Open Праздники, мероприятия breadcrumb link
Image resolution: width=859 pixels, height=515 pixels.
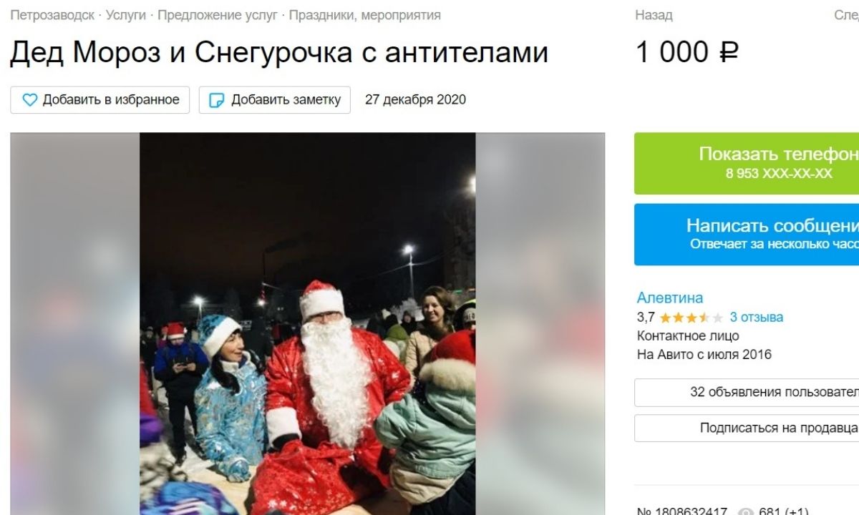coord(365,15)
